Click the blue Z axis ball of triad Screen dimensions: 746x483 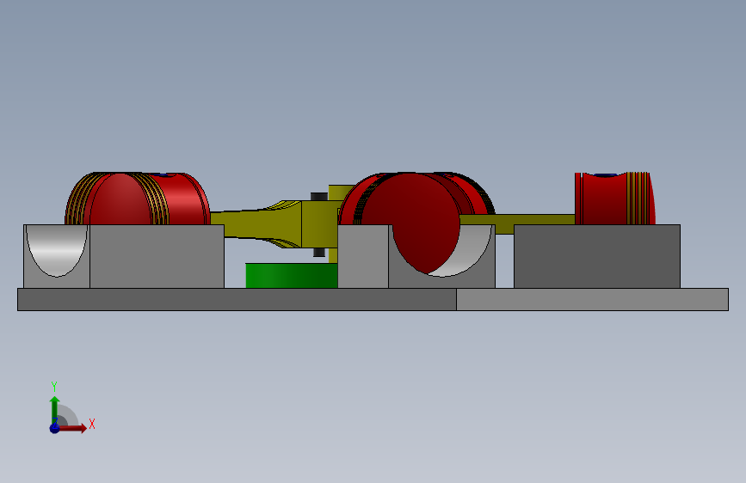(54, 428)
